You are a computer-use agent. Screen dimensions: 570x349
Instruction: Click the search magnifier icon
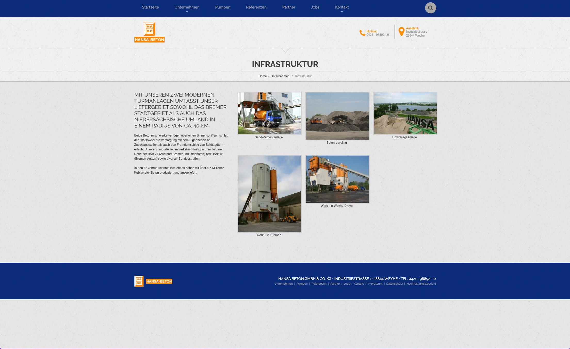(x=430, y=8)
